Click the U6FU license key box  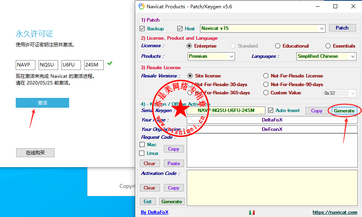71,65
